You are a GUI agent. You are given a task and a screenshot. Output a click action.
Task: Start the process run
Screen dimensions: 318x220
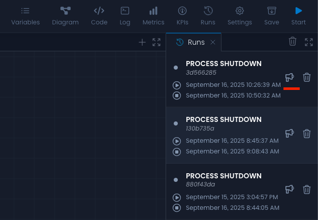click(x=299, y=16)
